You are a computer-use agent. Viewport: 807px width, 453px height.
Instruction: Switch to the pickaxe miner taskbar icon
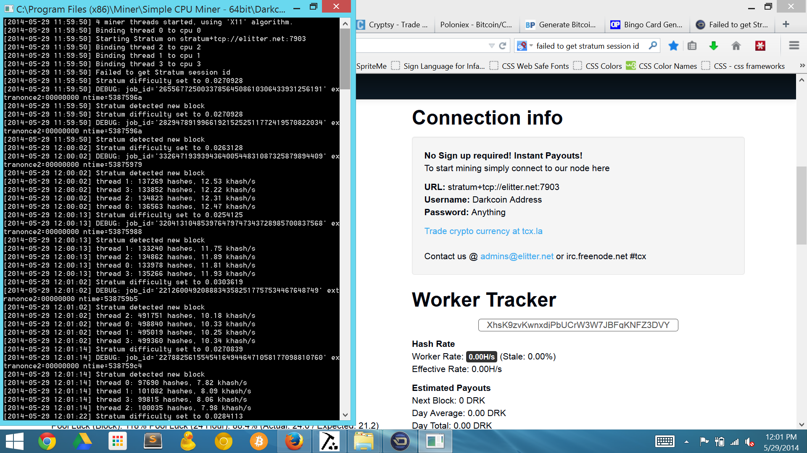329,442
